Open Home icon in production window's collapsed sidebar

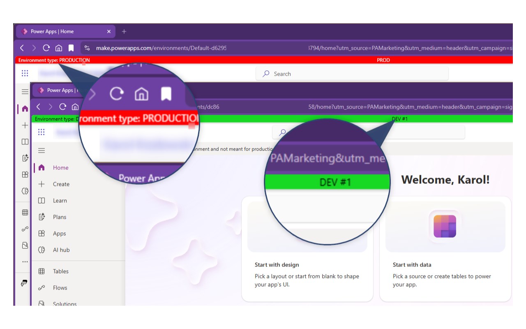click(x=25, y=109)
